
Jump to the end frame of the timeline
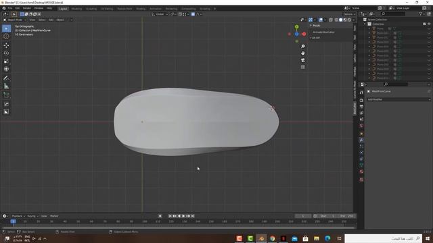[193, 216]
